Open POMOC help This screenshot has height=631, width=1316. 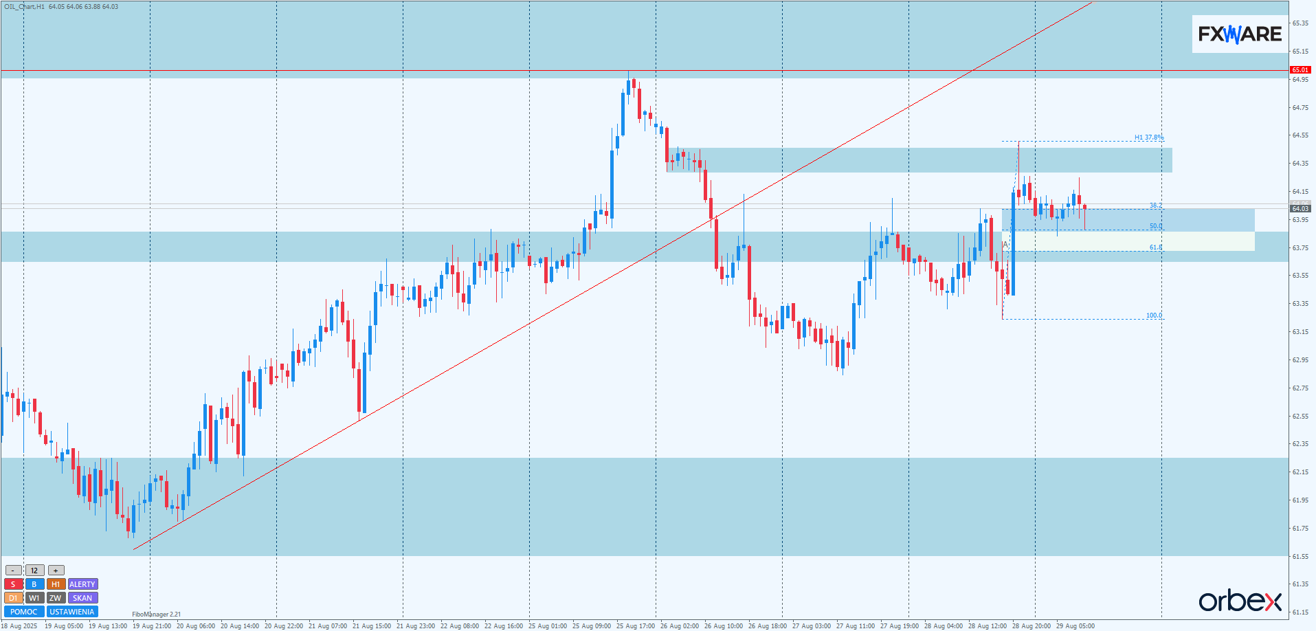click(x=24, y=612)
